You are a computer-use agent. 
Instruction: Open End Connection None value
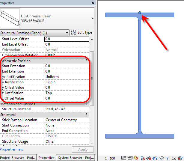(67, 131)
